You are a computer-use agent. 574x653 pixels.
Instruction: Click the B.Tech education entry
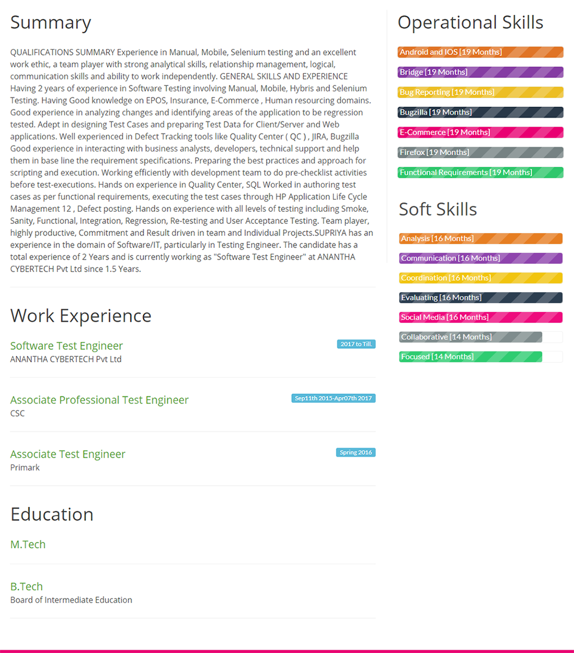pyautogui.click(x=26, y=587)
